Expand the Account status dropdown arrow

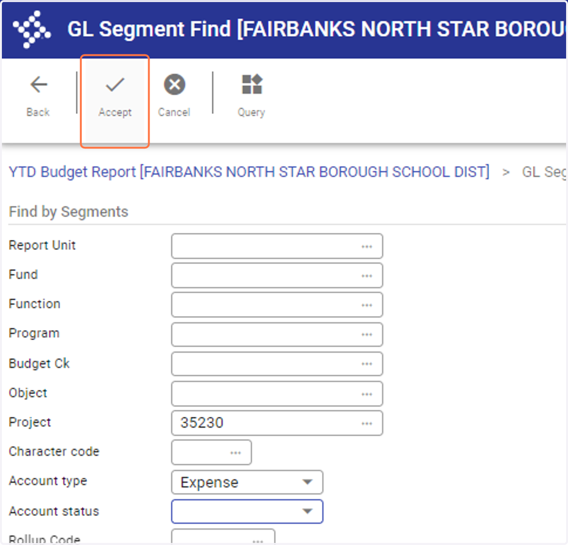coord(308,511)
